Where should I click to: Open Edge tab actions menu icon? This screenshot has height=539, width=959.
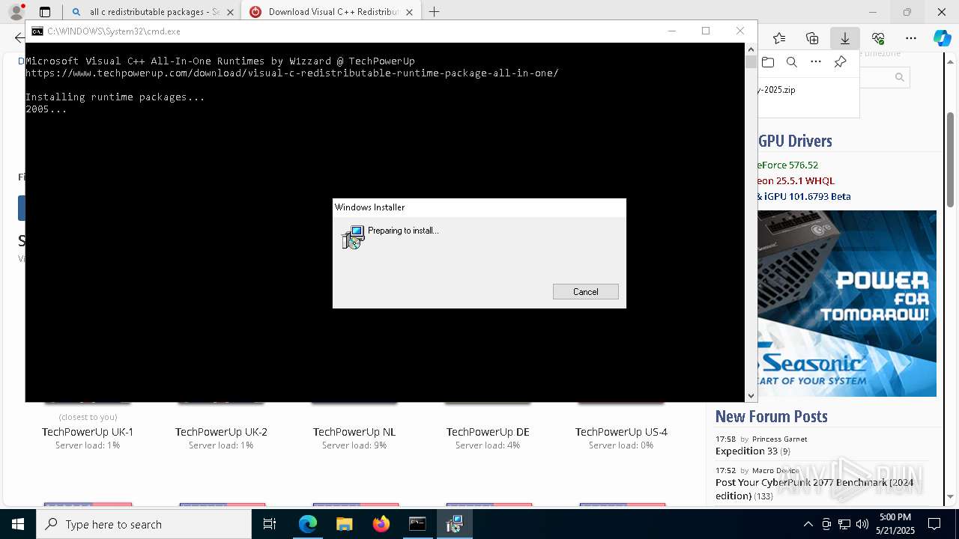tap(45, 12)
